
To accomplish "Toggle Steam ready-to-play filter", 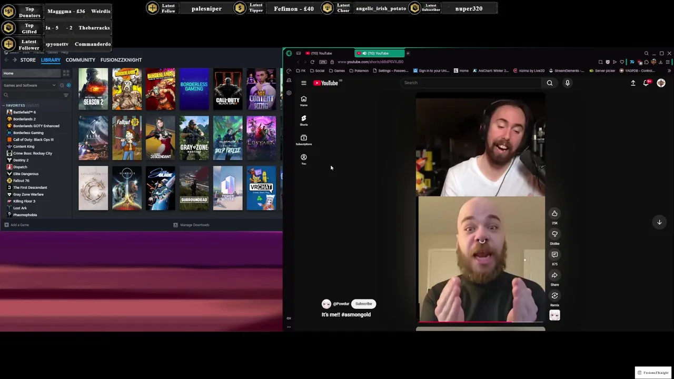I will tap(68, 85).
